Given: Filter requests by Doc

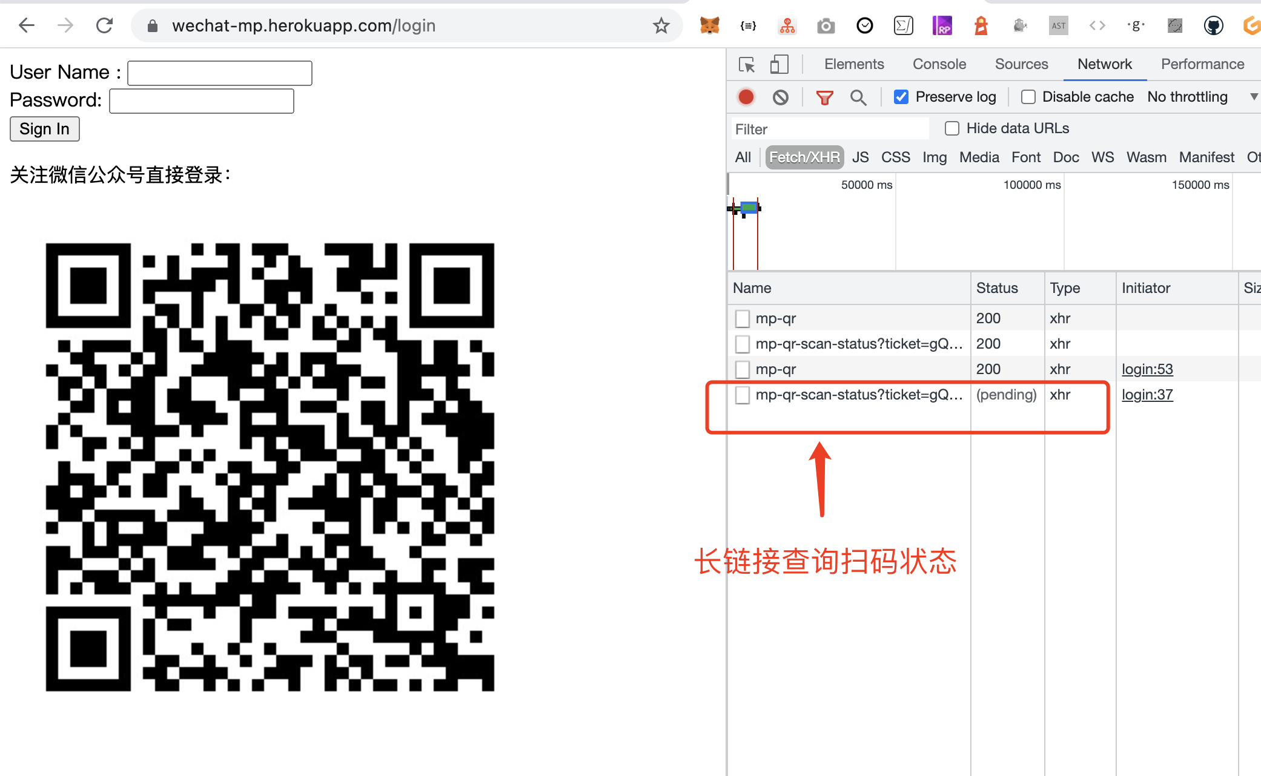Looking at the screenshot, I should pos(1066,157).
